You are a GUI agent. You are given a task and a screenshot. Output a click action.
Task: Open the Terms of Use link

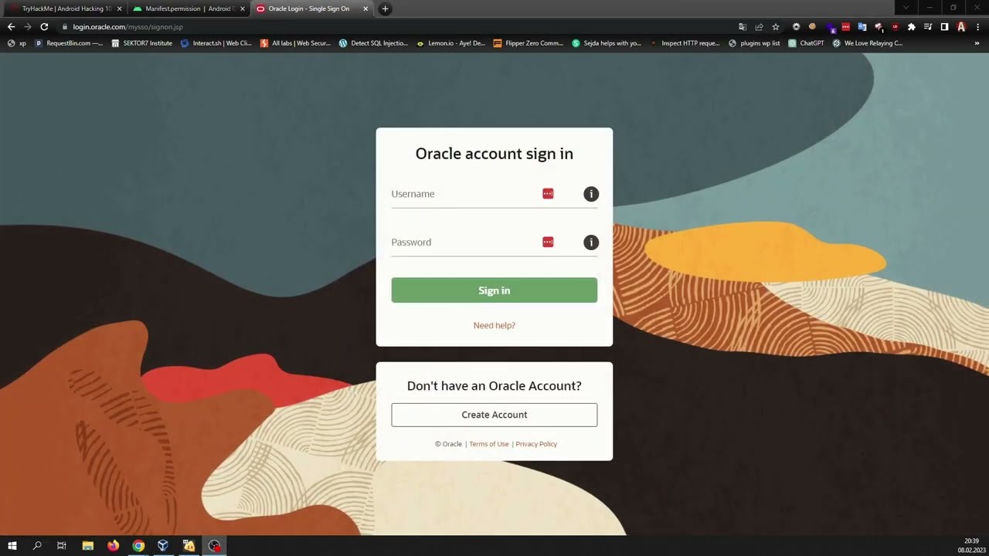(489, 444)
